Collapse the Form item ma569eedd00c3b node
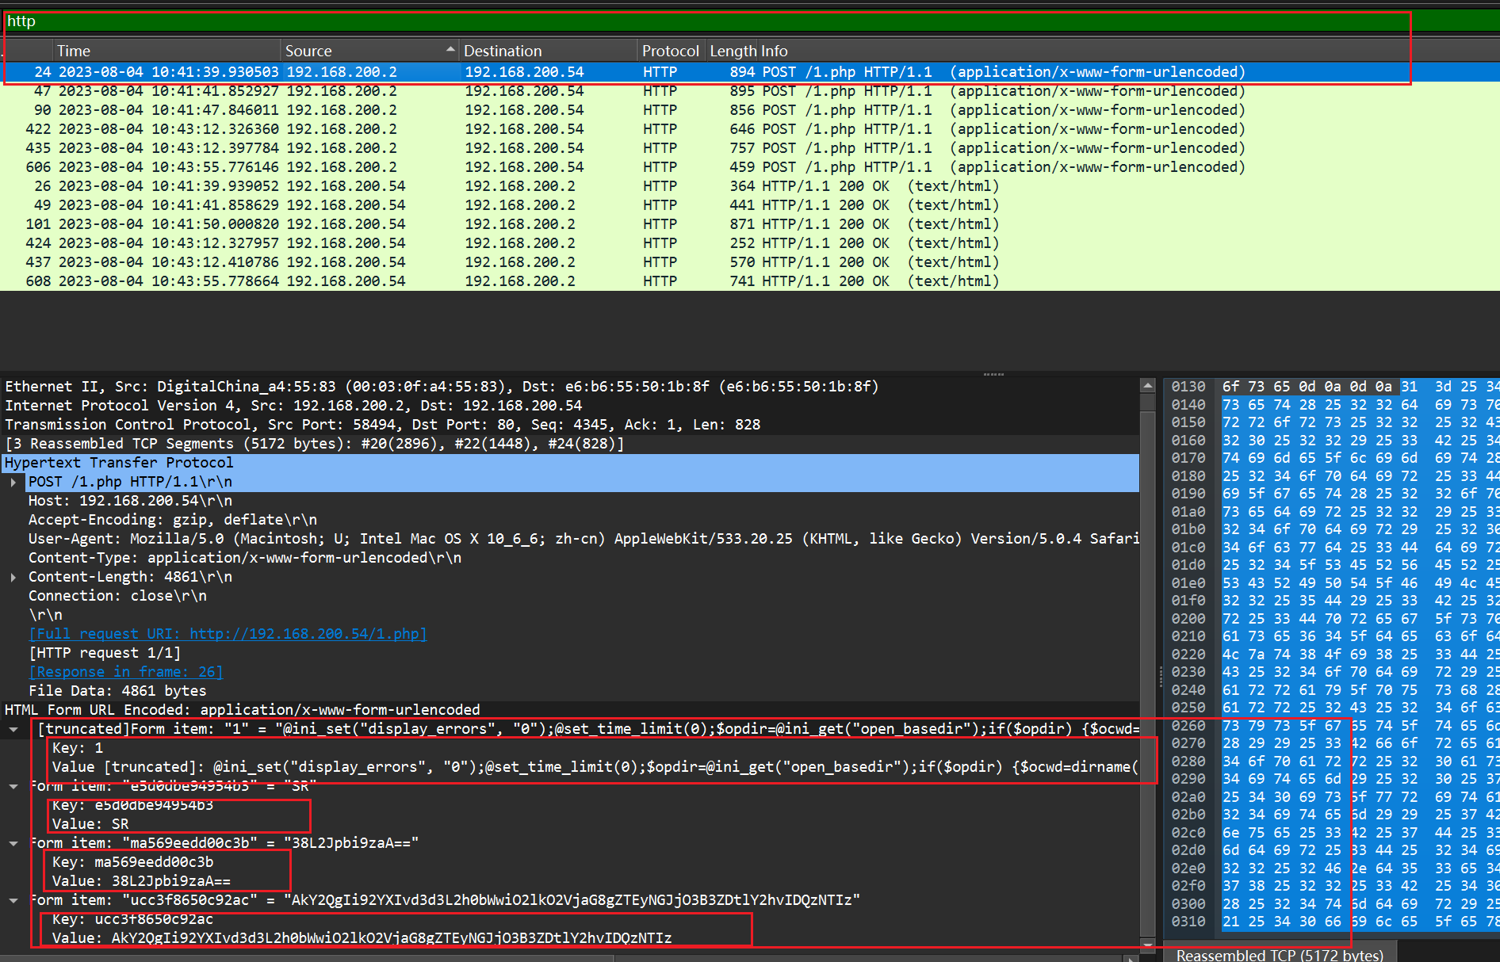 [x=13, y=843]
